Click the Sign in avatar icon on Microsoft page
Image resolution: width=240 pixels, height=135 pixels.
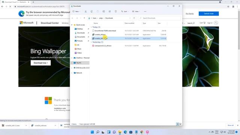pos(216,23)
